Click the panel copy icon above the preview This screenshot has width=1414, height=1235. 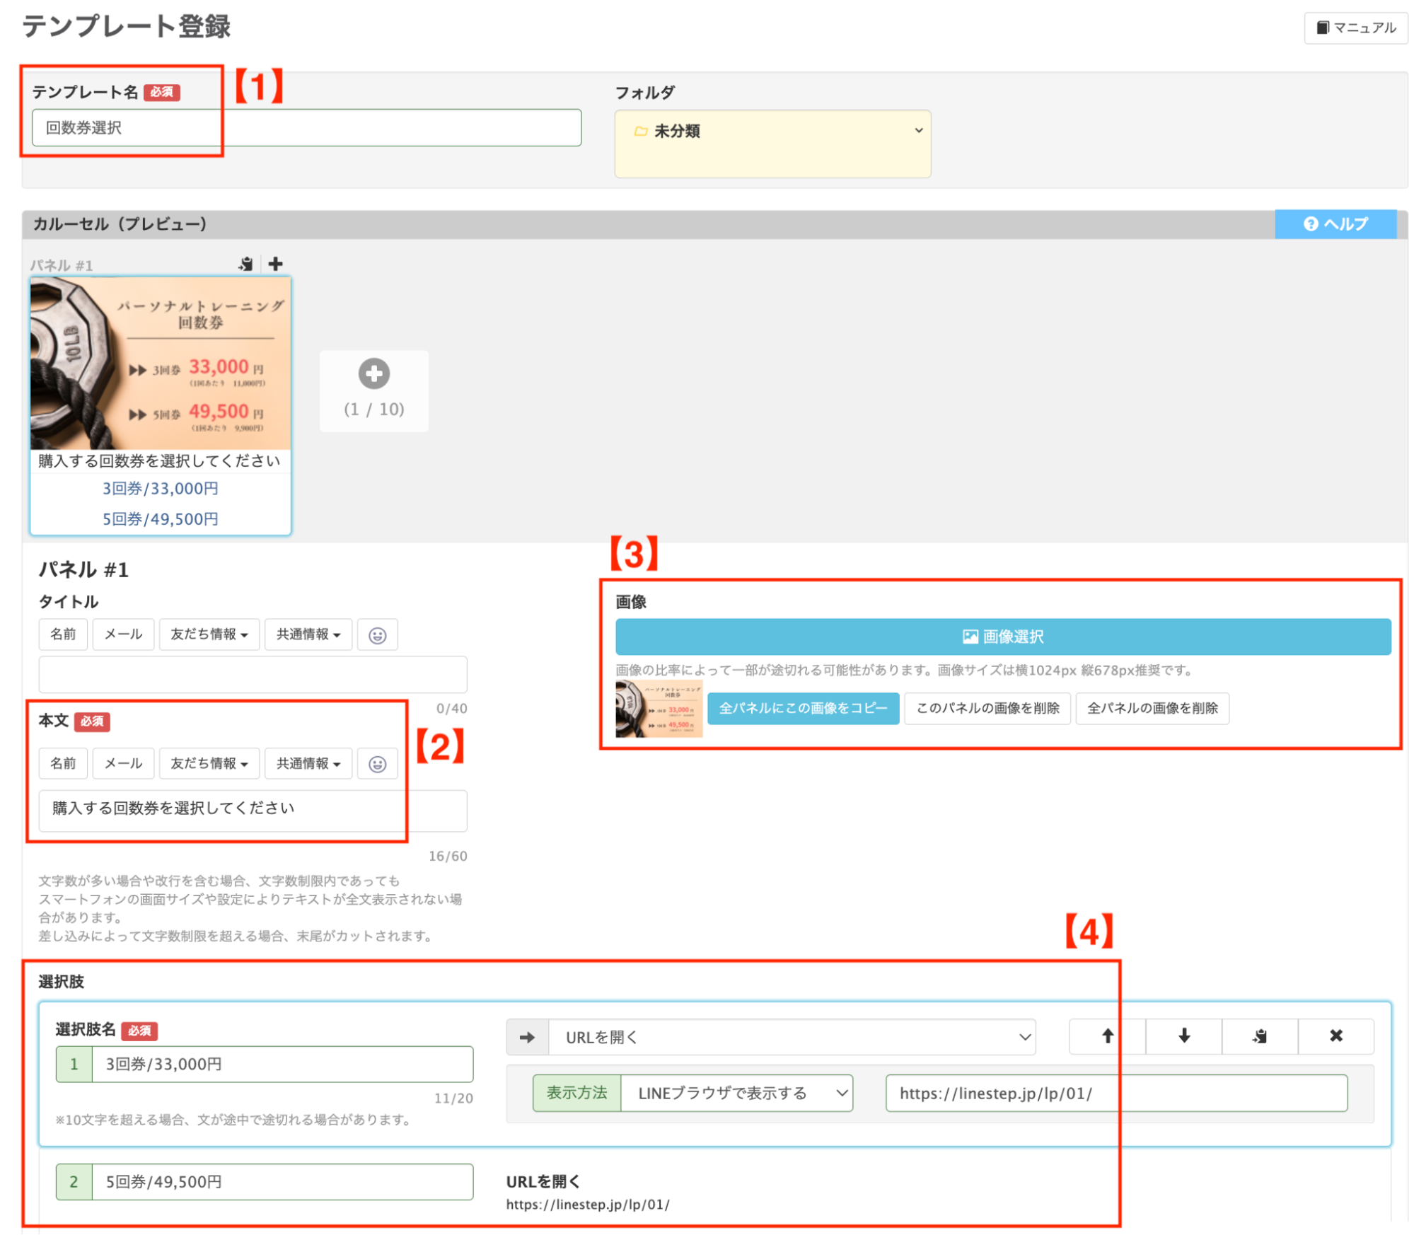pos(246,264)
